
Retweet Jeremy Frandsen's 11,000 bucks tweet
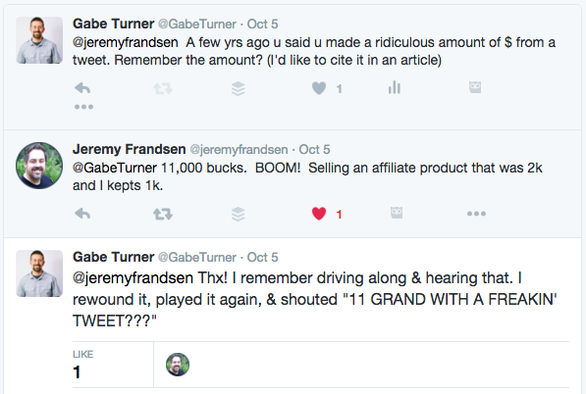pos(163,215)
